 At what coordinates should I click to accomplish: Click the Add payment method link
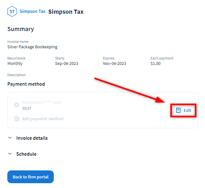click(x=43, y=119)
